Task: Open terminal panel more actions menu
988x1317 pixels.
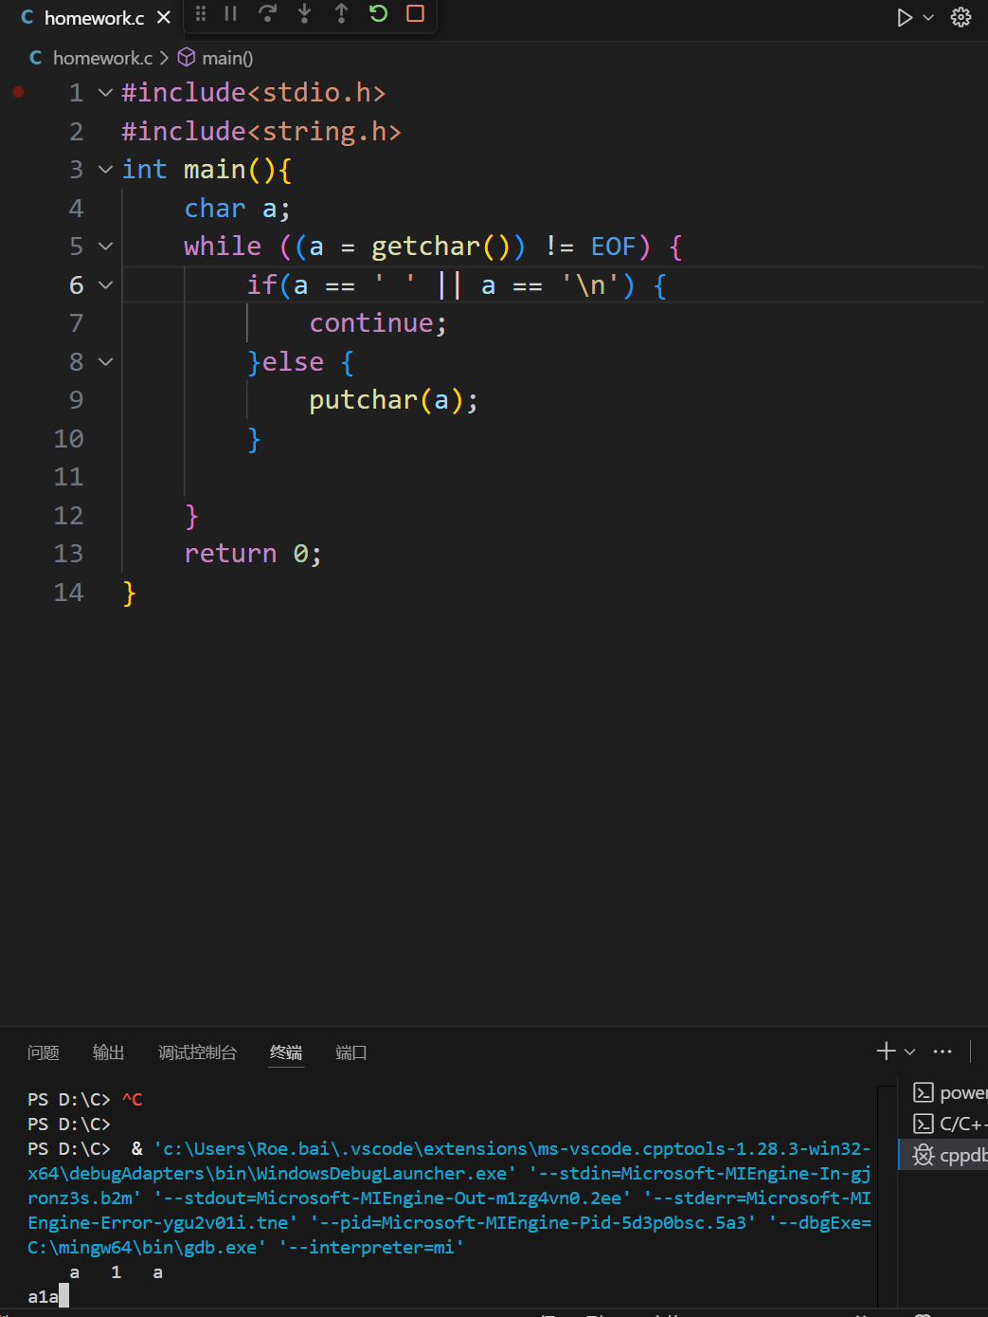Action: click(943, 1051)
